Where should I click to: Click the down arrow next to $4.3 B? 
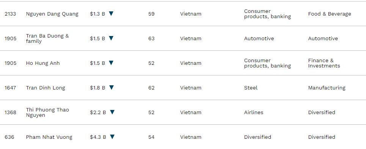pos(112,137)
